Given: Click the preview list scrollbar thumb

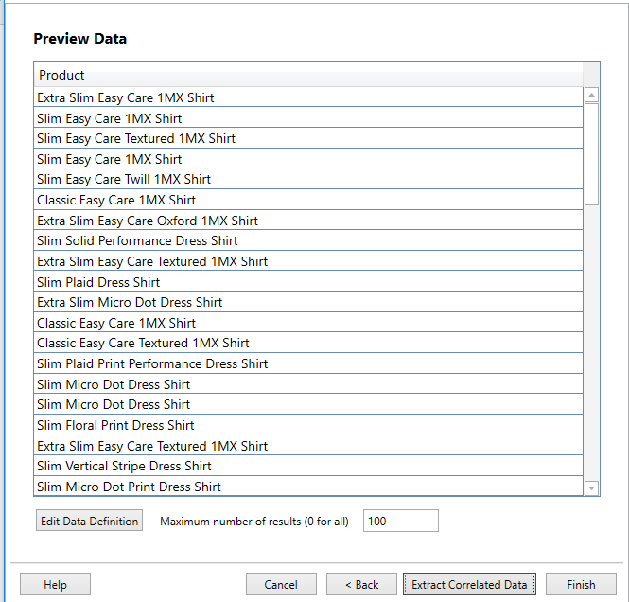Looking at the screenshot, I should (591, 153).
